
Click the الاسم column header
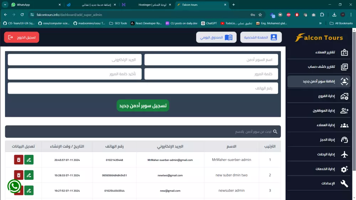[231, 146]
